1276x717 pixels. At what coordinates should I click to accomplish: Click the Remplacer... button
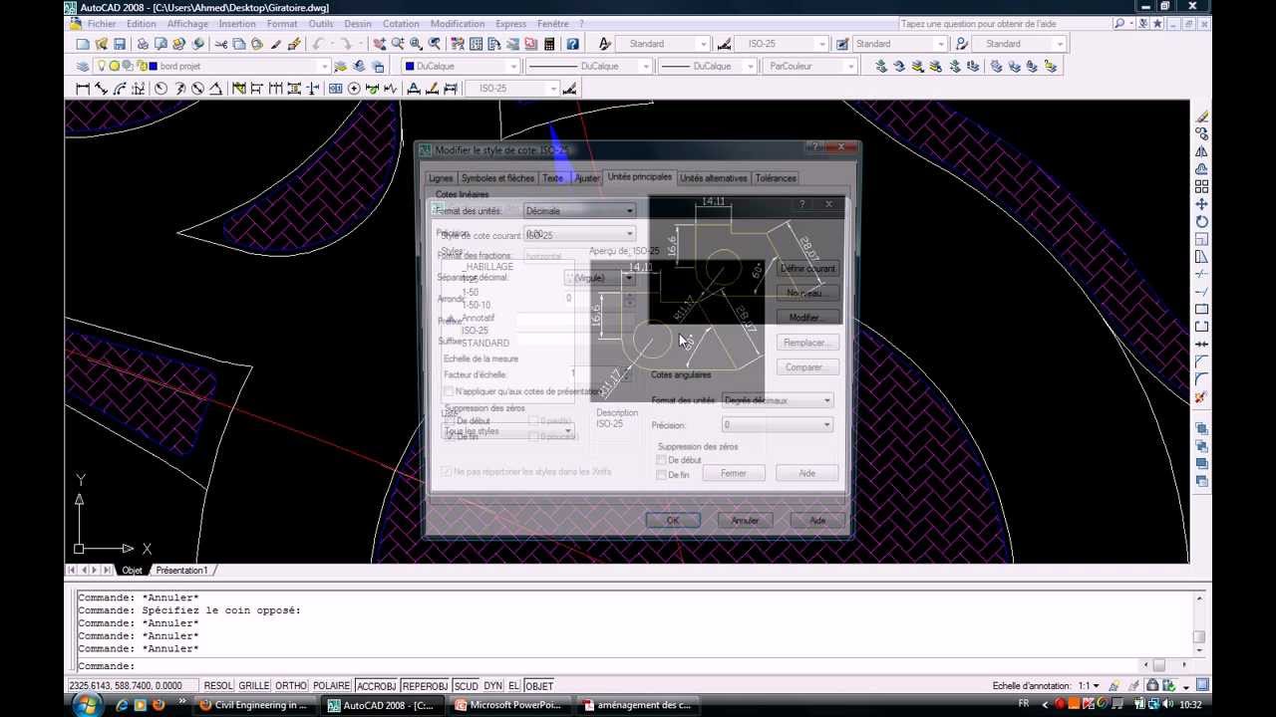[x=806, y=343]
